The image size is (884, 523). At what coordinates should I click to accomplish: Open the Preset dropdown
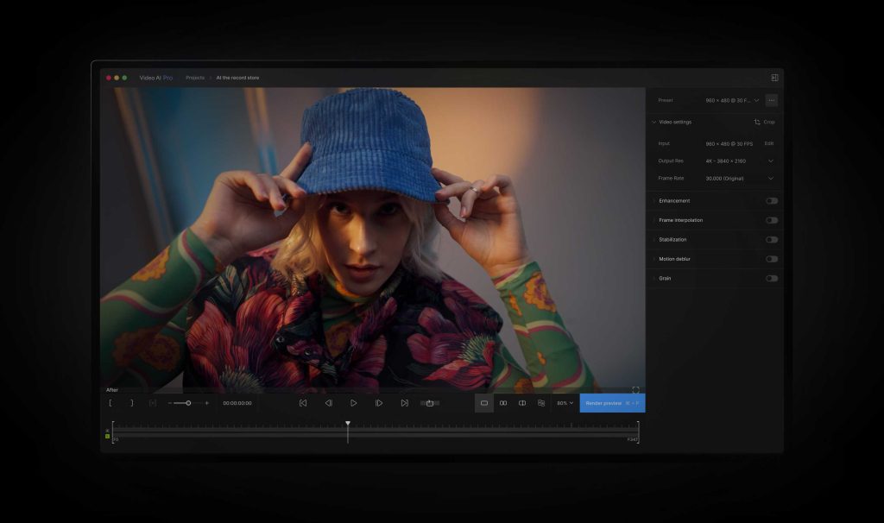(x=732, y=100)
